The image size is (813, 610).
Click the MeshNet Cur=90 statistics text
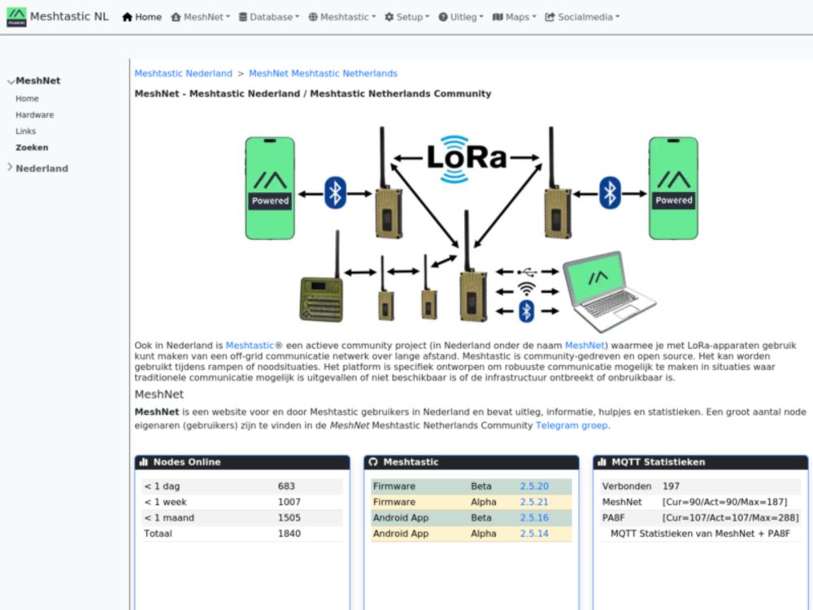pos(724,502)
